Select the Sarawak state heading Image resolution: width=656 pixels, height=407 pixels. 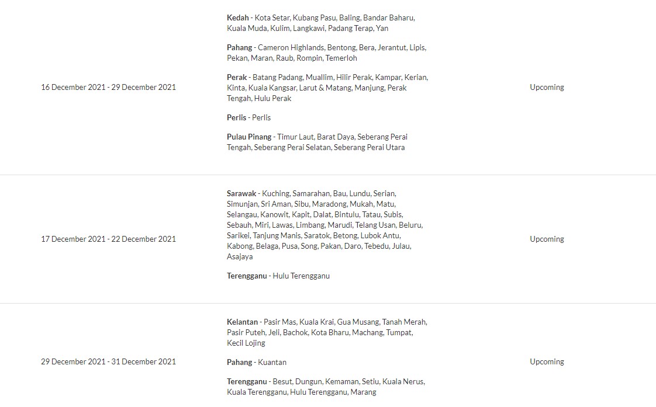[x=241, y=193]
